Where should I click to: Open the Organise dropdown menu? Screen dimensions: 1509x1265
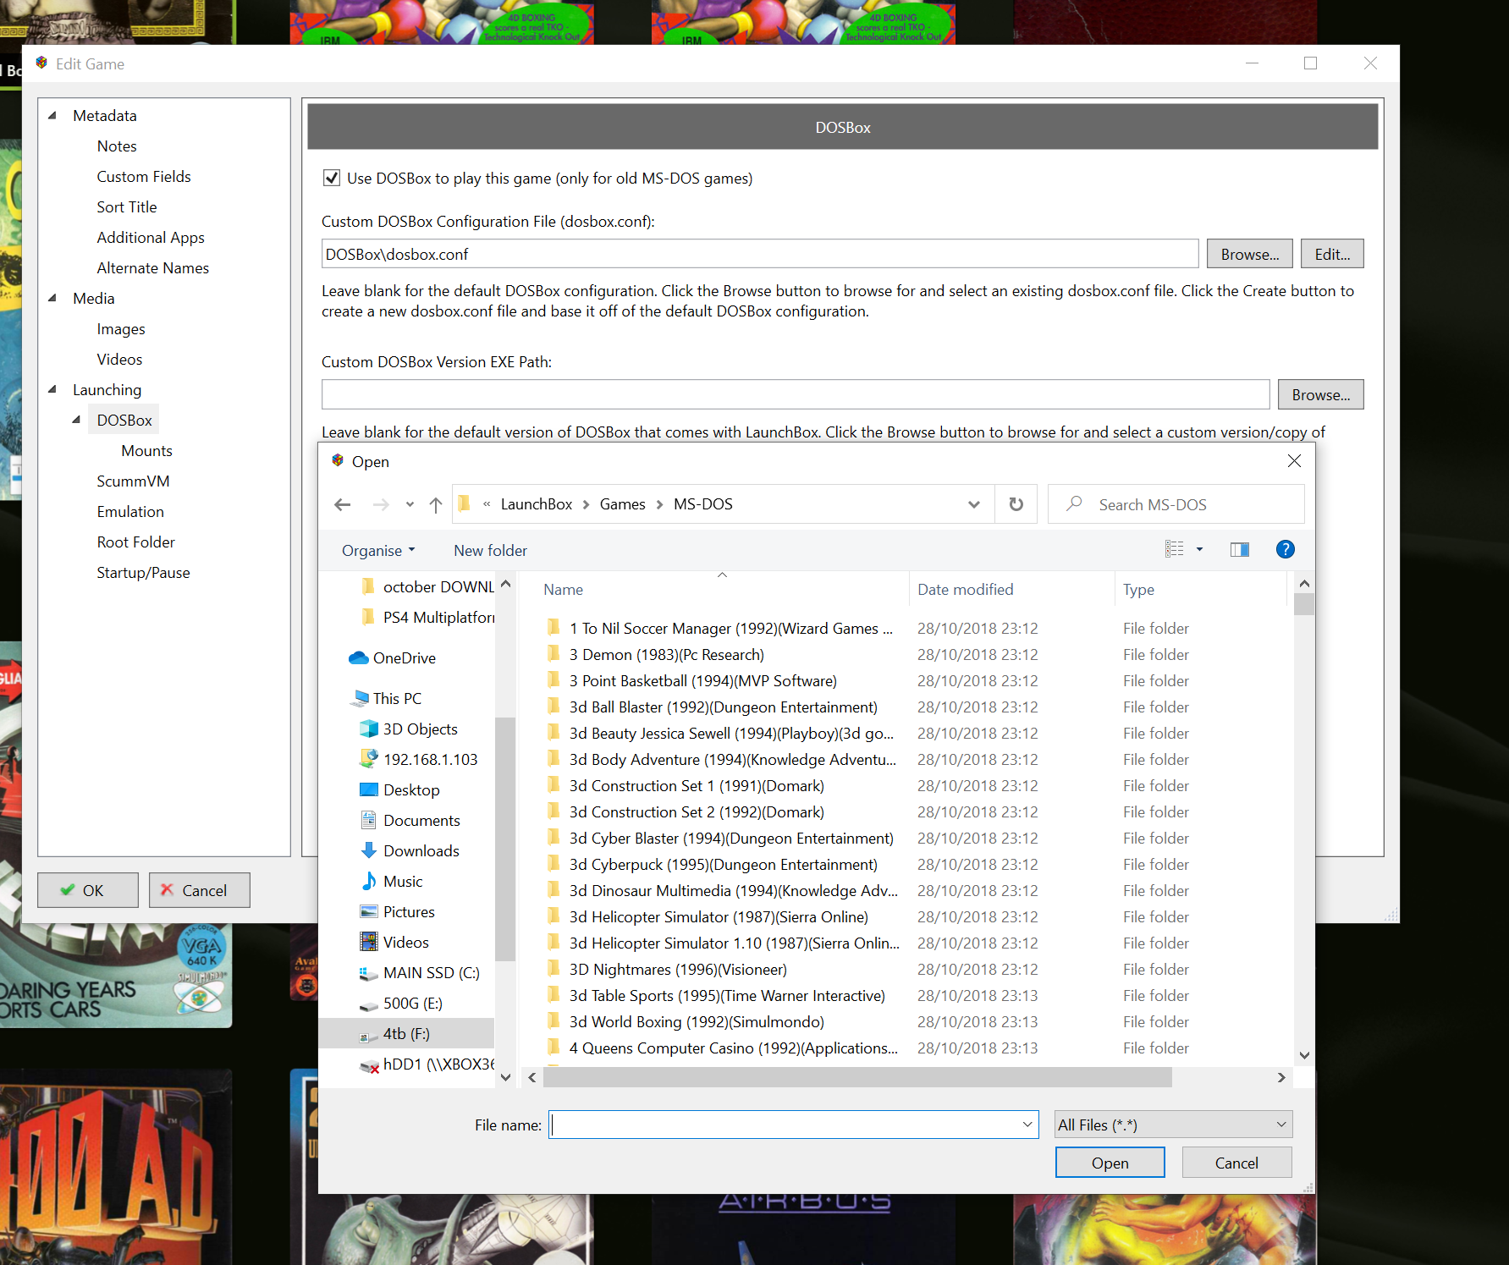click(x=378, y=550)
